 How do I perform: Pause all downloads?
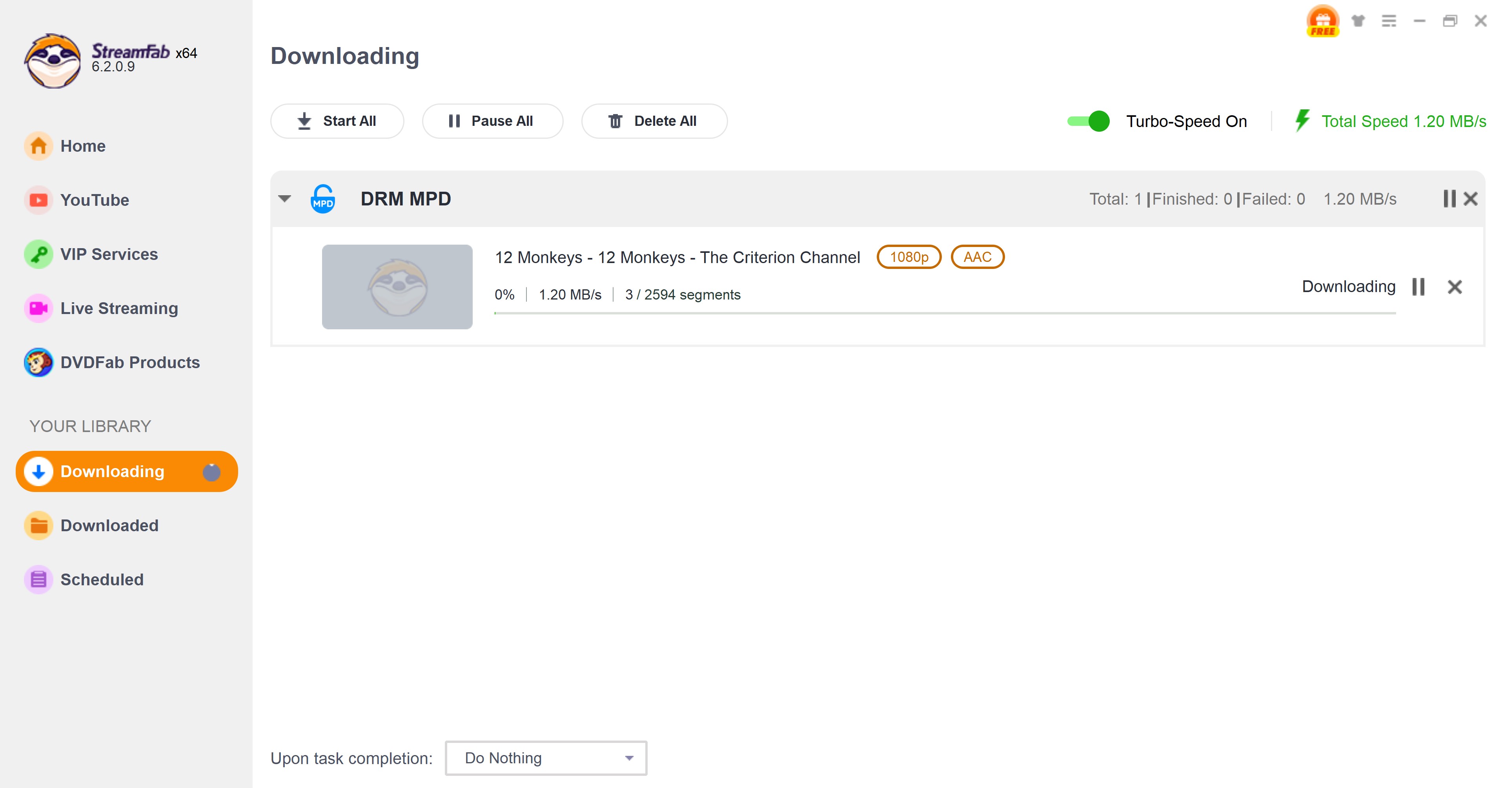pyautogui.click(x=492, y=122)
